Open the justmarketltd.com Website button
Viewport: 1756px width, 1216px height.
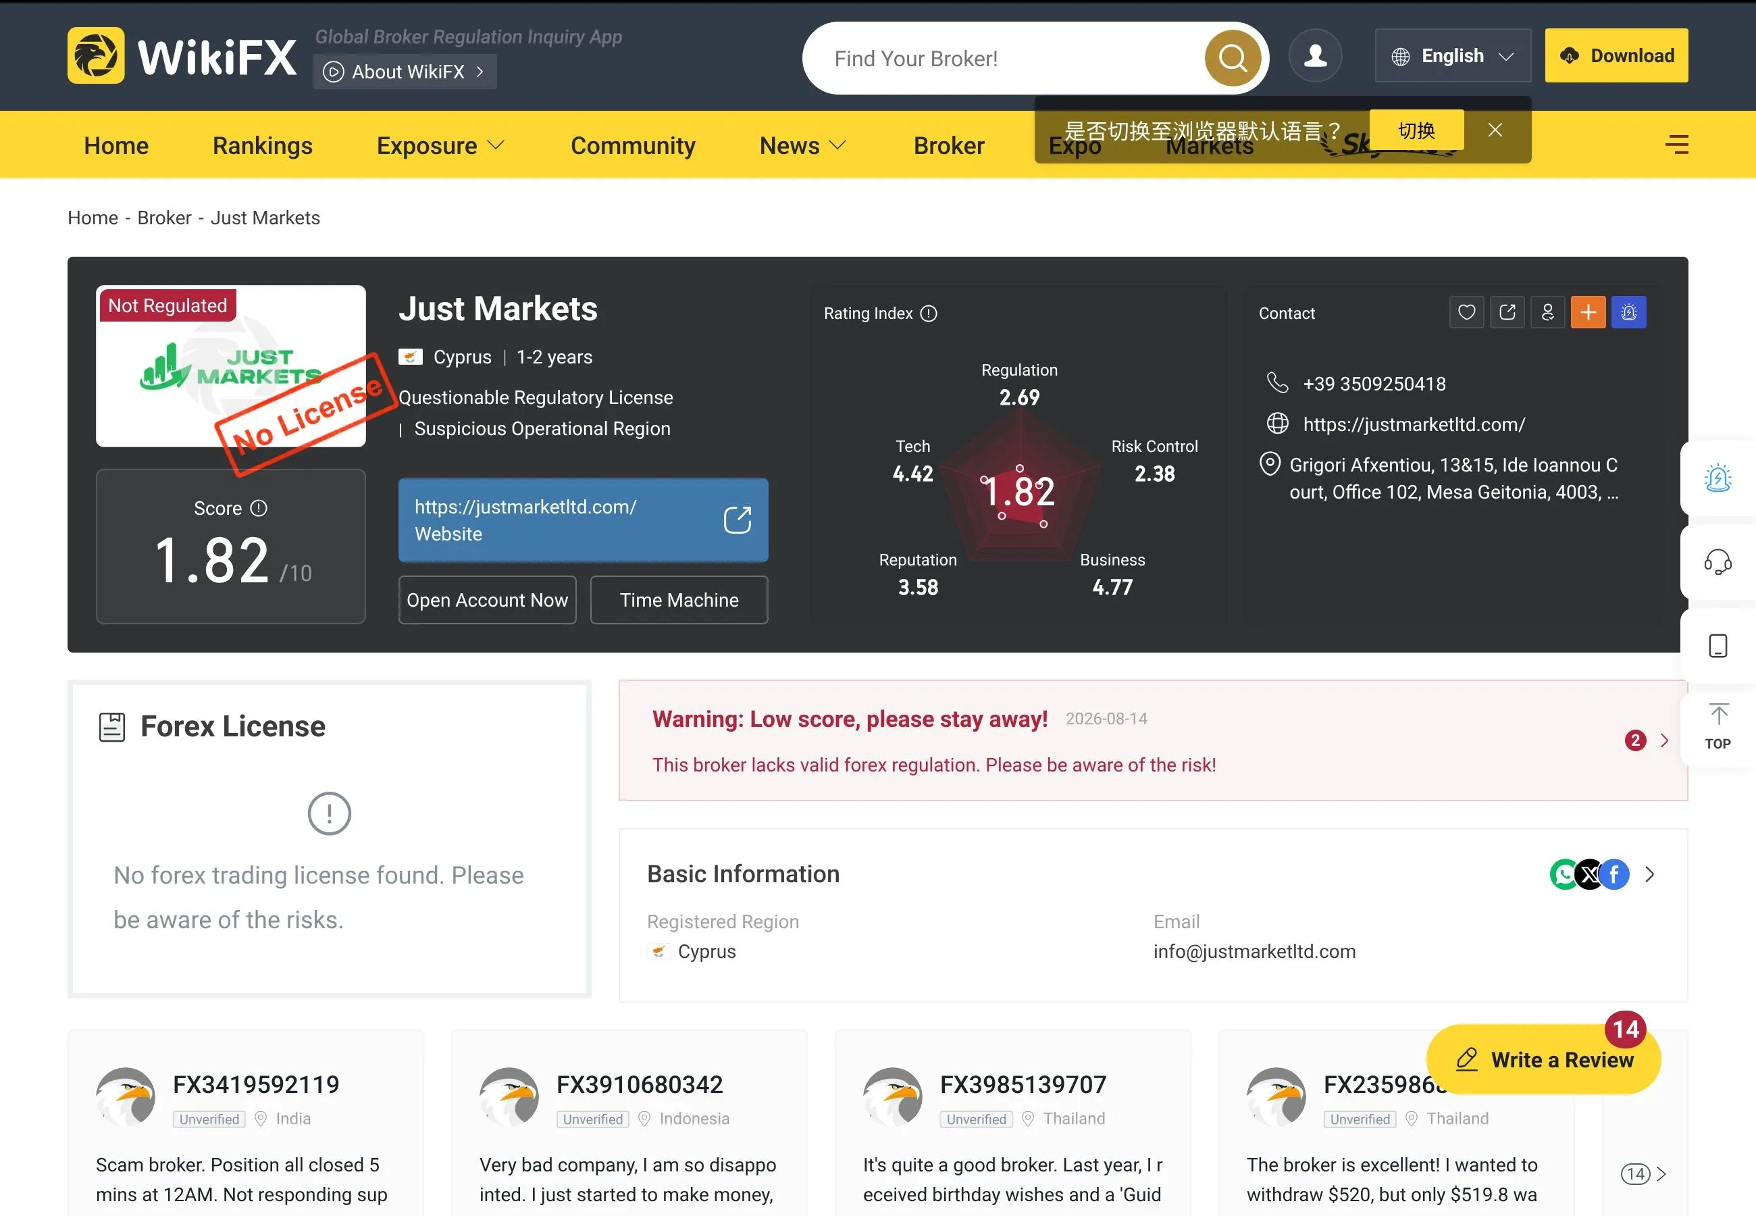coord(584,520)
